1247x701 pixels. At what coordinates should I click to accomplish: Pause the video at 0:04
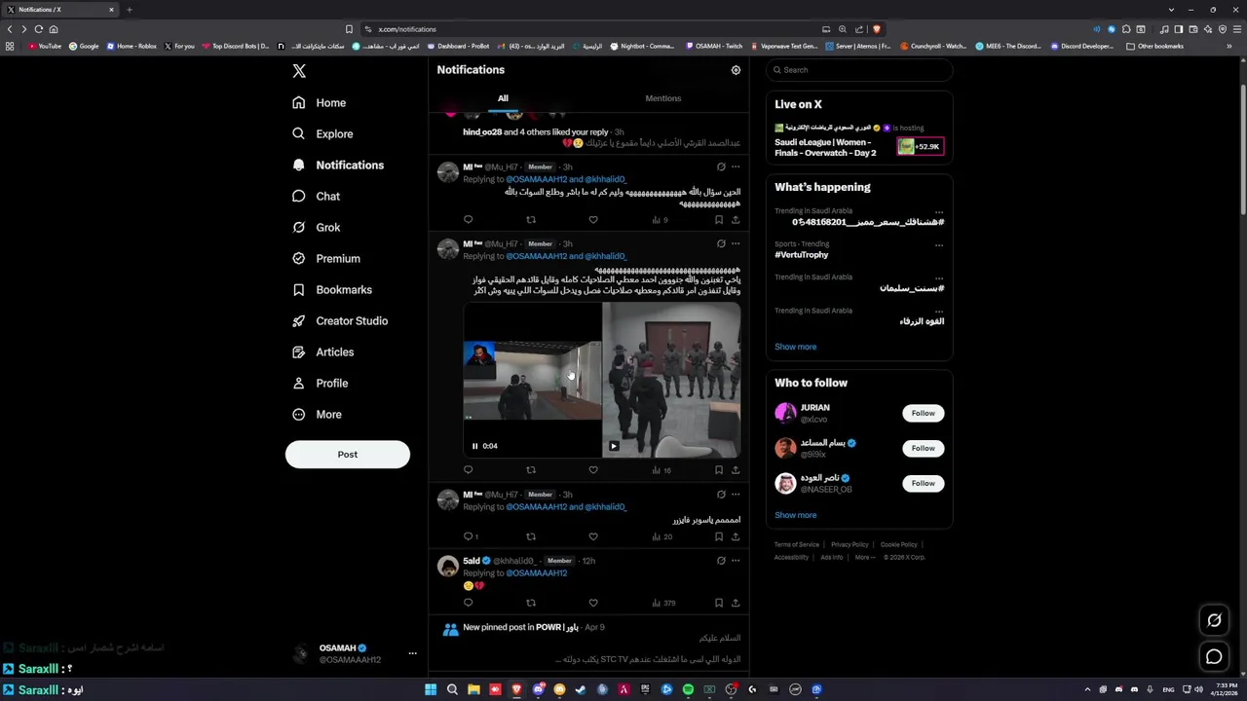coord(475,446)
